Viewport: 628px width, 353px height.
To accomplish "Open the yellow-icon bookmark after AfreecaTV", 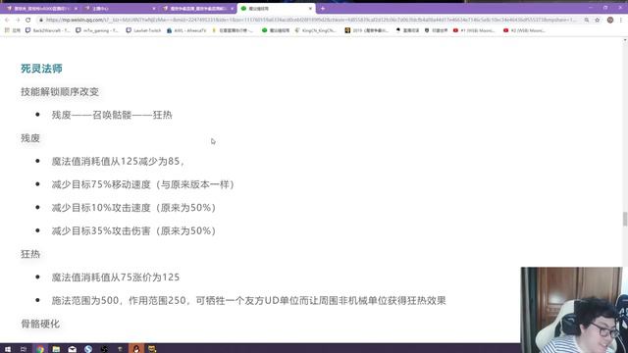I will (233, 30).
